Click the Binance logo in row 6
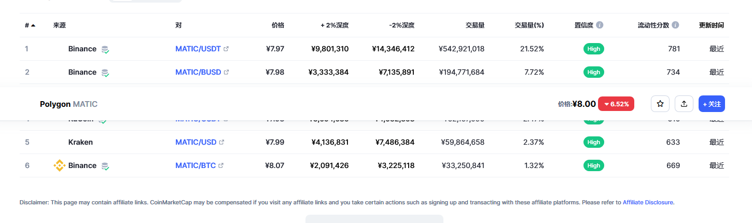Image resolution: width=752 pixels, height=223 pixels. 60,165
